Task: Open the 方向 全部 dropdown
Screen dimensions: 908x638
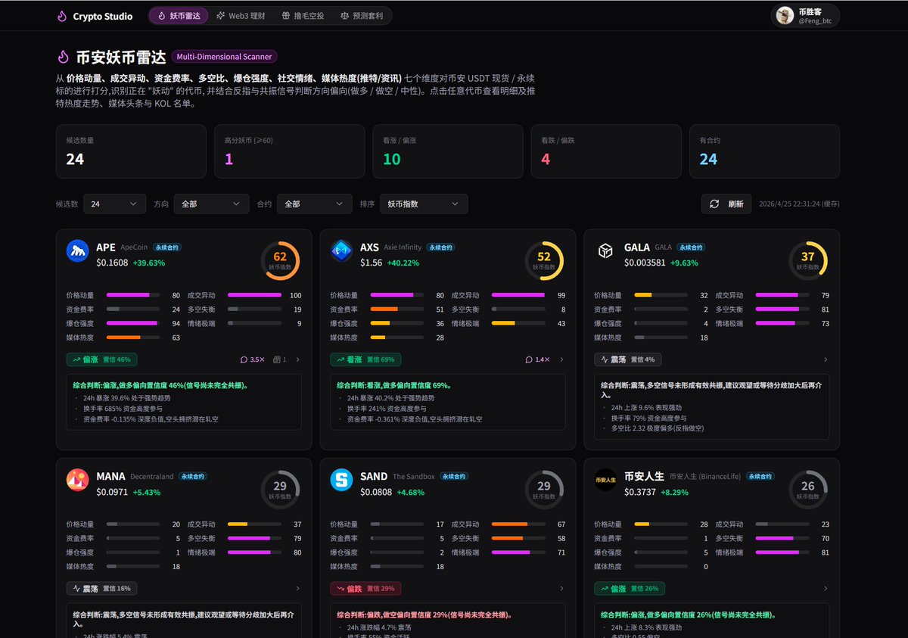Action: [211, 204]
